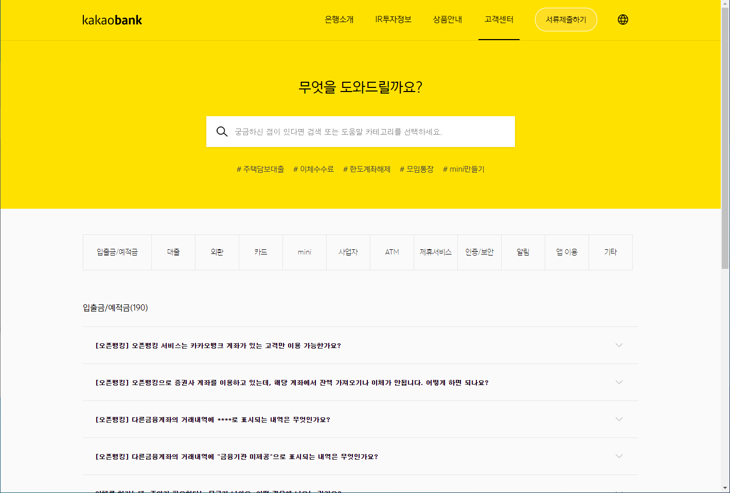The image size is (730, 493).
Task: Open 은행소개 menu
Action: click(x=339, y=20)
